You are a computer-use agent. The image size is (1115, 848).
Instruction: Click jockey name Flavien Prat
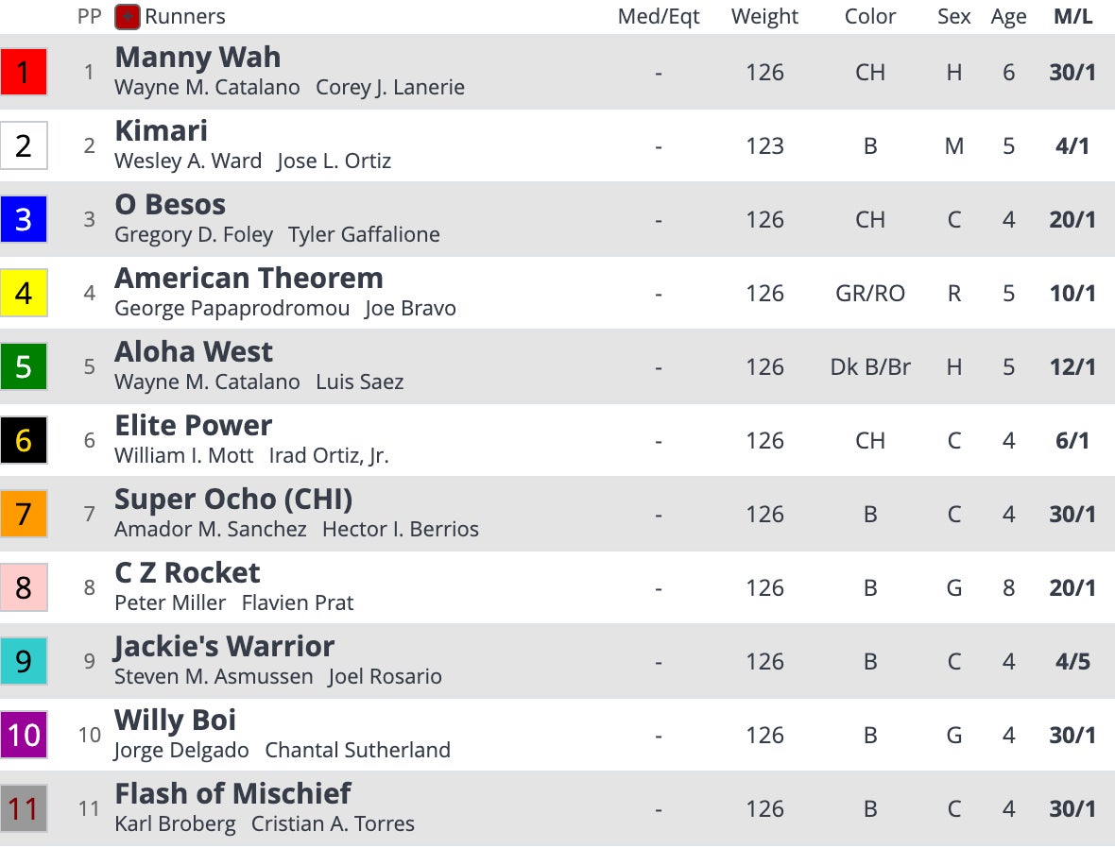(298, 603)
